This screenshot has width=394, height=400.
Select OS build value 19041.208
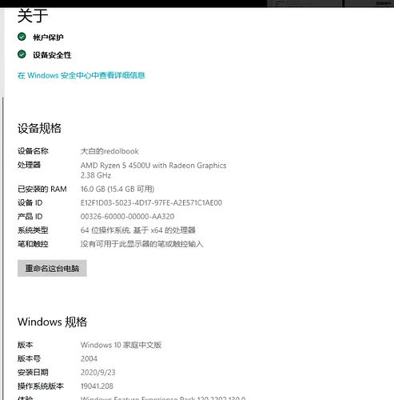point(97,386)
